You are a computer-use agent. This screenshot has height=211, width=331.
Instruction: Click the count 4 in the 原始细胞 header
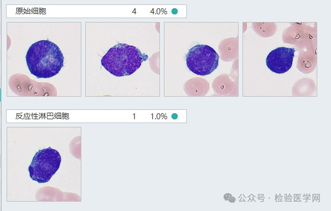[x=134, y=12]
